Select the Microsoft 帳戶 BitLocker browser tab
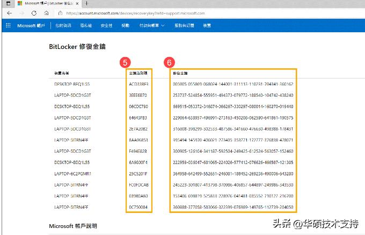Viewport: 365px width, 235px height. pos(48,4)
